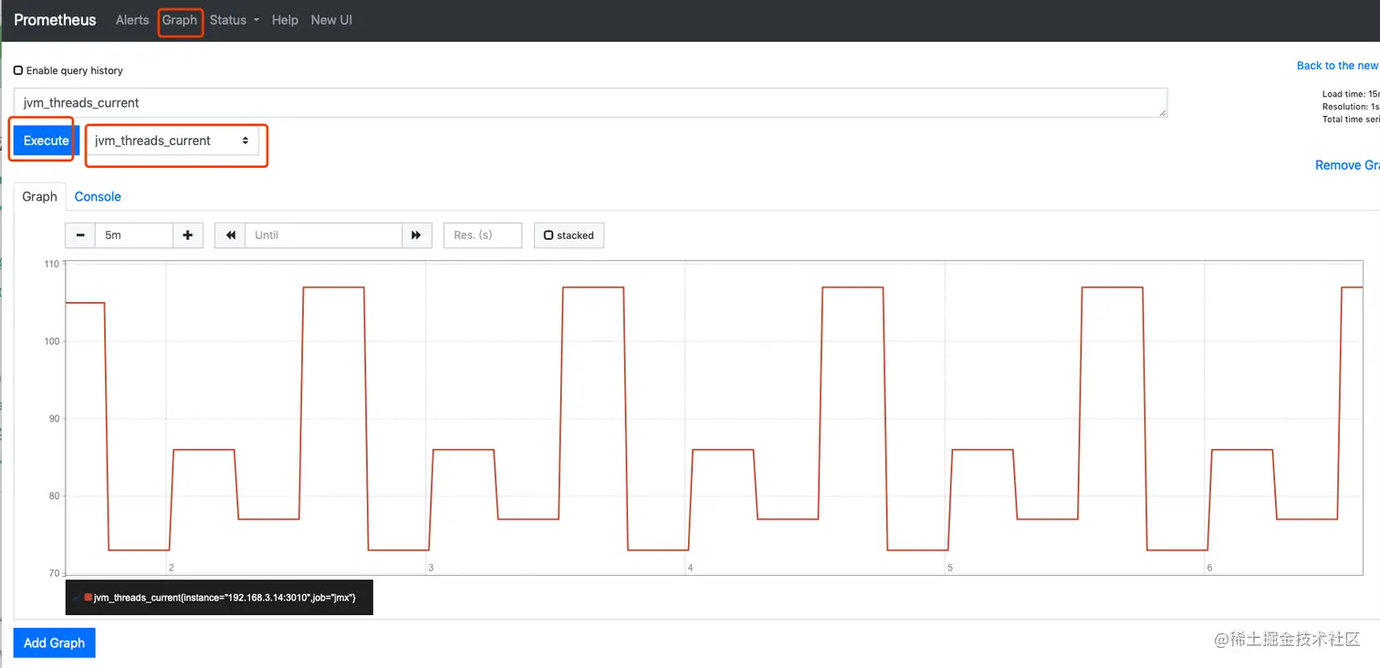
Task: Rewind end time with double-left arrow
Action: pos(230,235)
